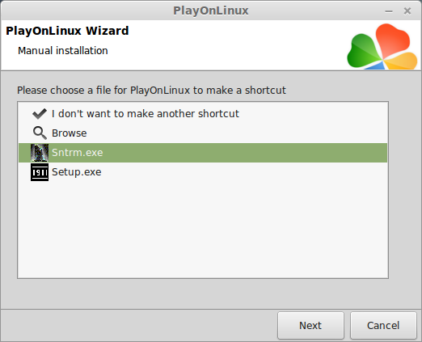Click the magnifying glass Browse icon
Screen dimensions: 422x342
coord(40,133)
